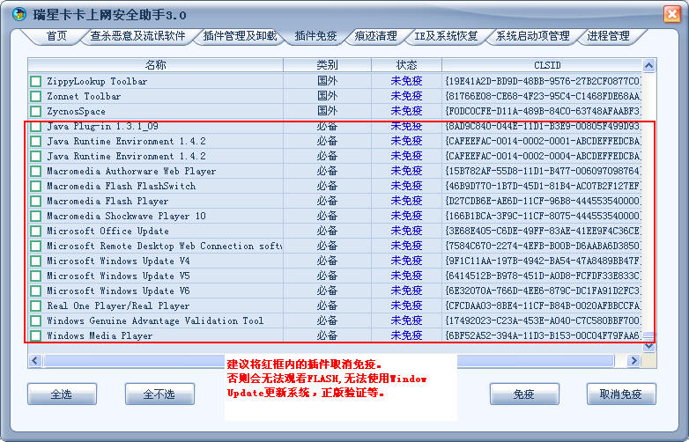Check Macromedia Shockwave Player 10 box
The width and height of the screenshot is (689, 442).
point(35,216)
